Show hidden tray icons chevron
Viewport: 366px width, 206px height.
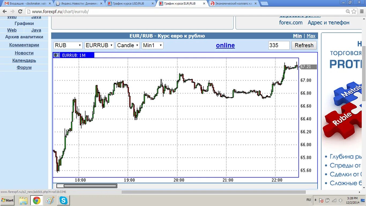[315, 200]
